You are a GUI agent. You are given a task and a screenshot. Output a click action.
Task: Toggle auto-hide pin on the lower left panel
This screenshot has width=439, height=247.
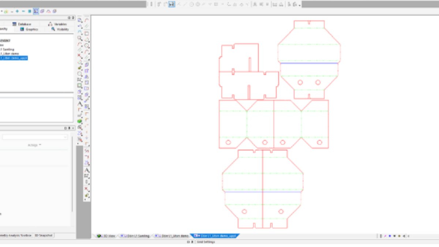click(69, 128)
